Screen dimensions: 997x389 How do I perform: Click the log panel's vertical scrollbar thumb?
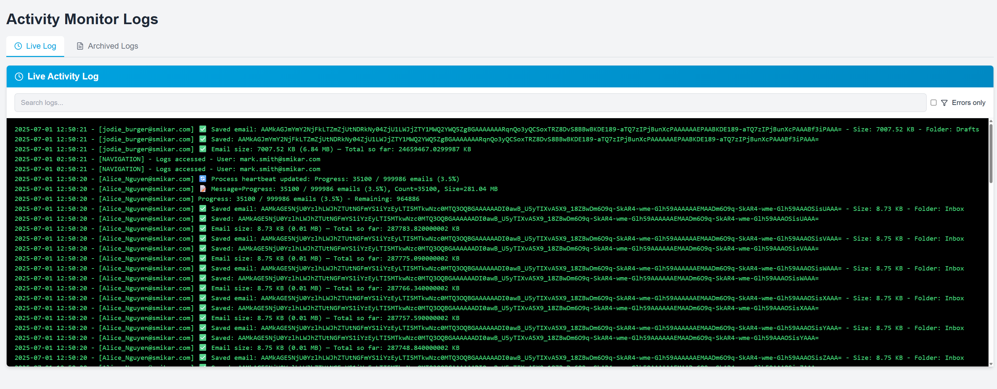[x=991, y=153]
